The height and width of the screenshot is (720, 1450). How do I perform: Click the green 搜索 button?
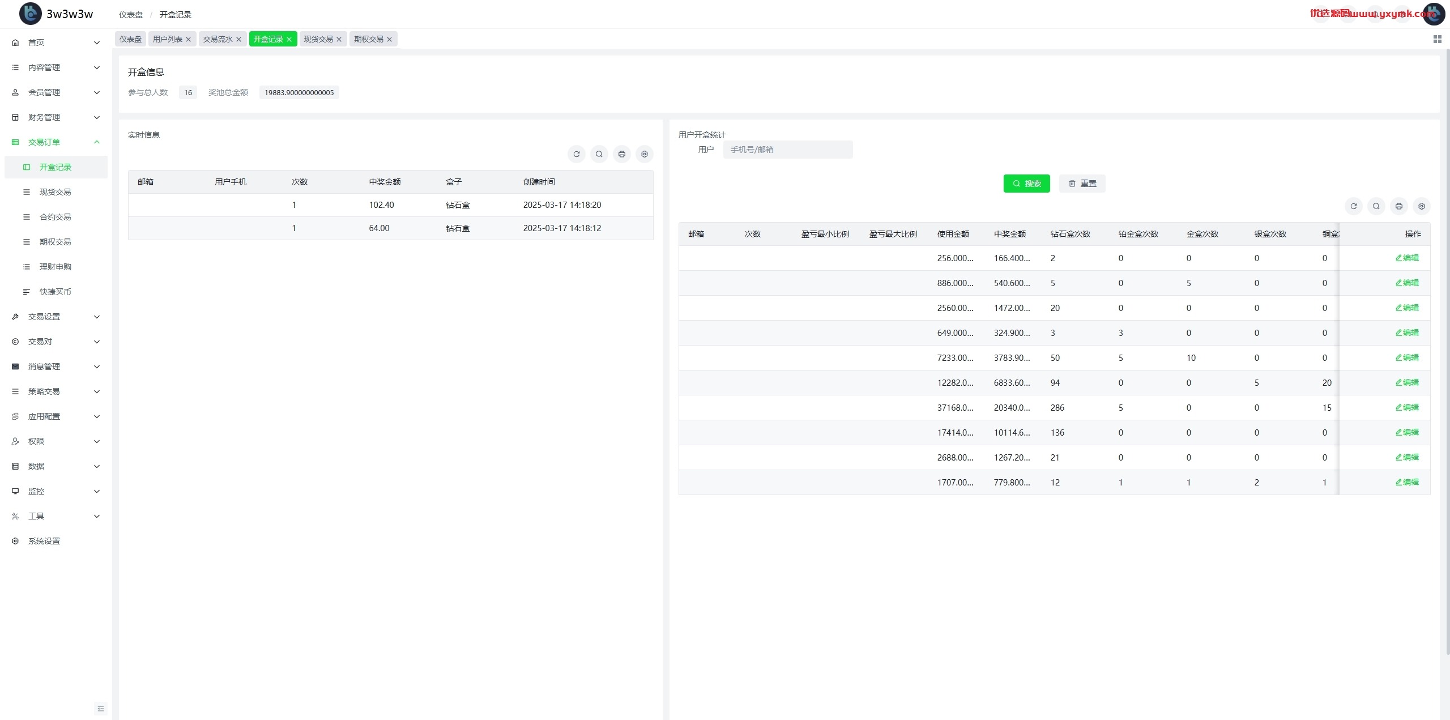1026,184
